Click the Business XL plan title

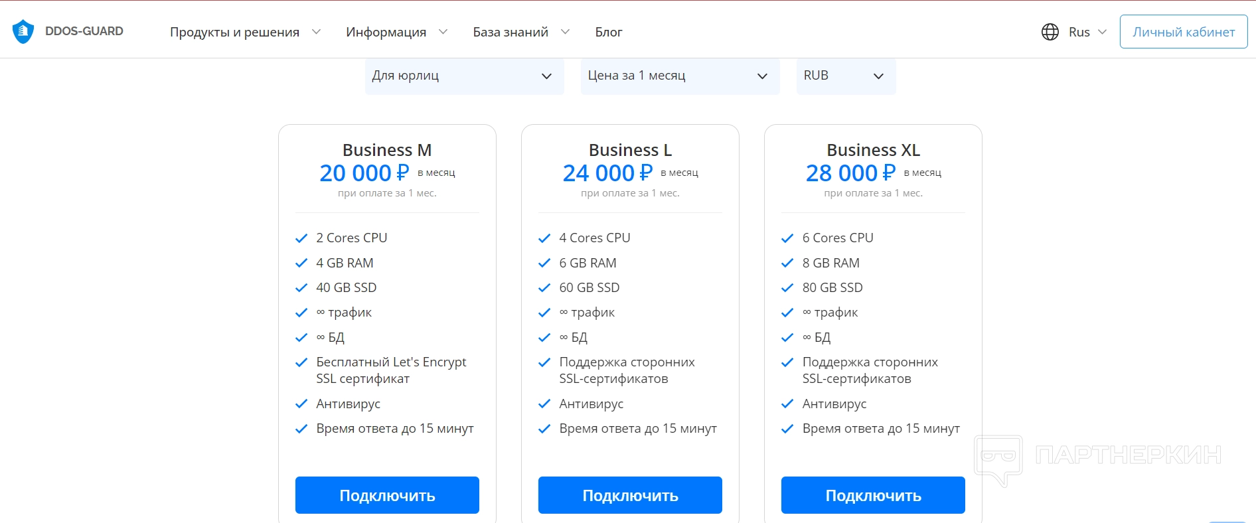pos(873,150)
